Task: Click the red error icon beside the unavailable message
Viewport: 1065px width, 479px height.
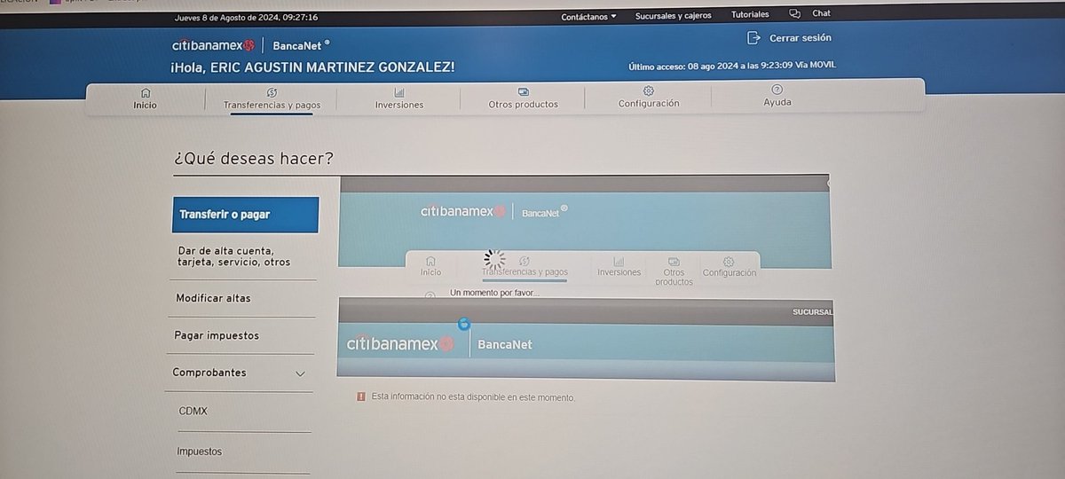Action: [x=360, y=397]
